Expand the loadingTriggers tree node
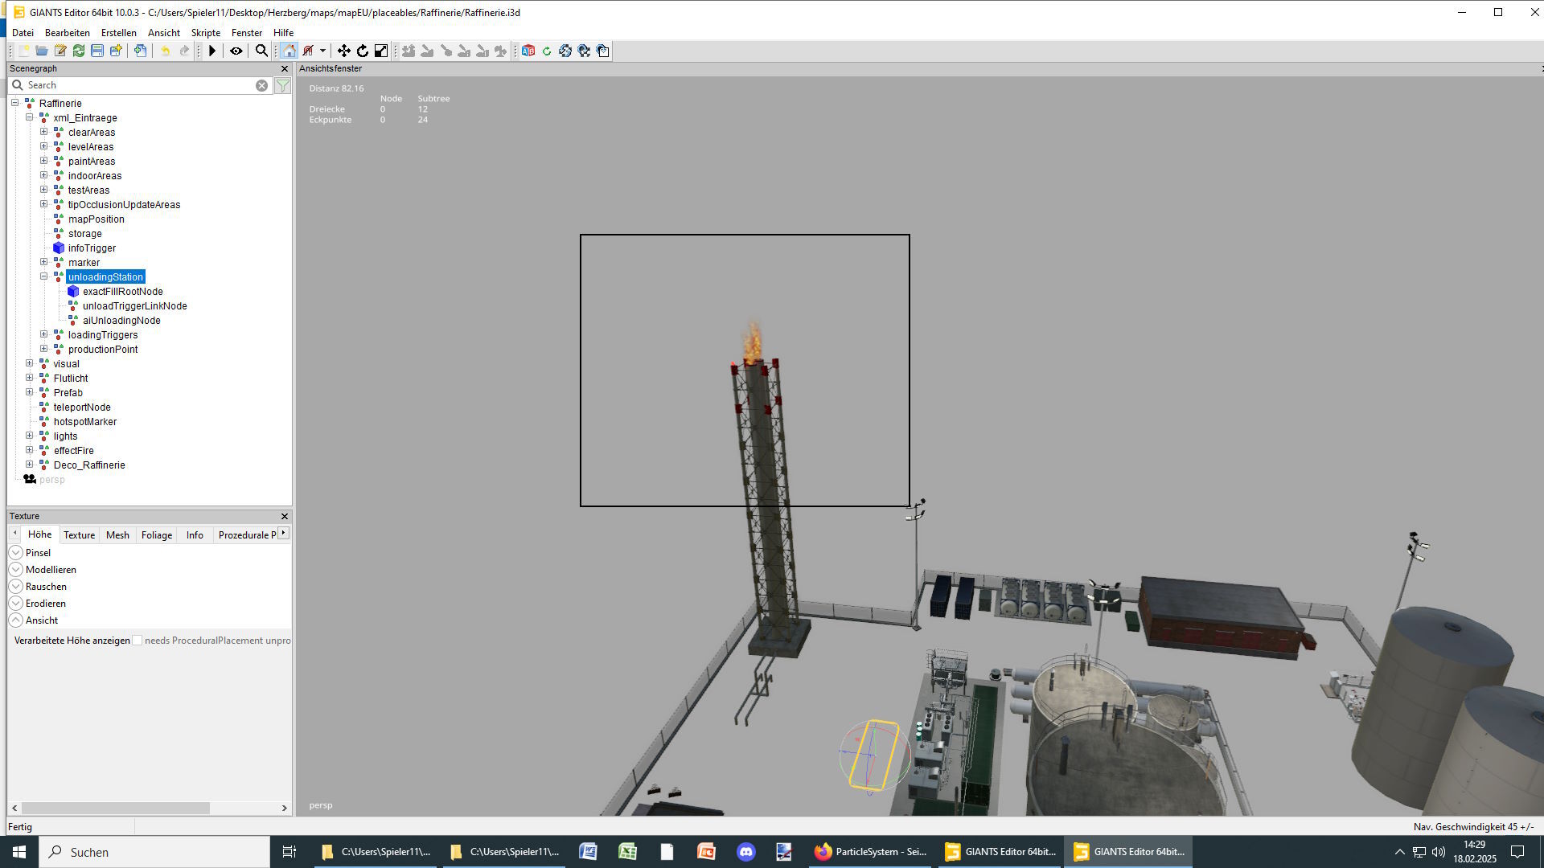The image size is (1544, 868). (x=44, y=334)
